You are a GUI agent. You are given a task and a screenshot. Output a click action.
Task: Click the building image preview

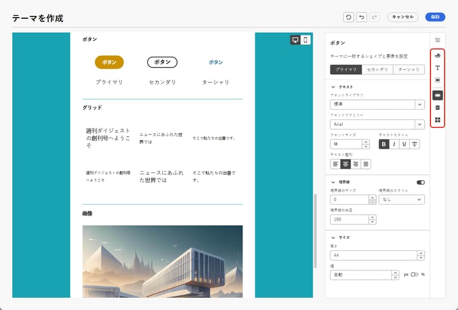pos(162,261)
